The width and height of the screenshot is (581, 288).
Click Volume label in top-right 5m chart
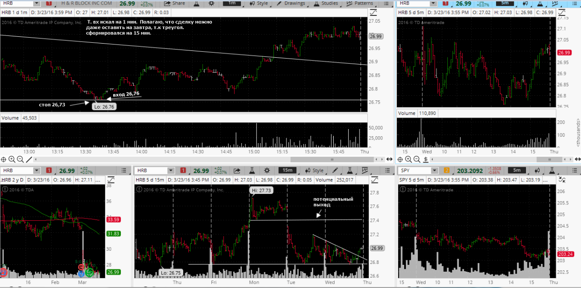tap(407, 113)
